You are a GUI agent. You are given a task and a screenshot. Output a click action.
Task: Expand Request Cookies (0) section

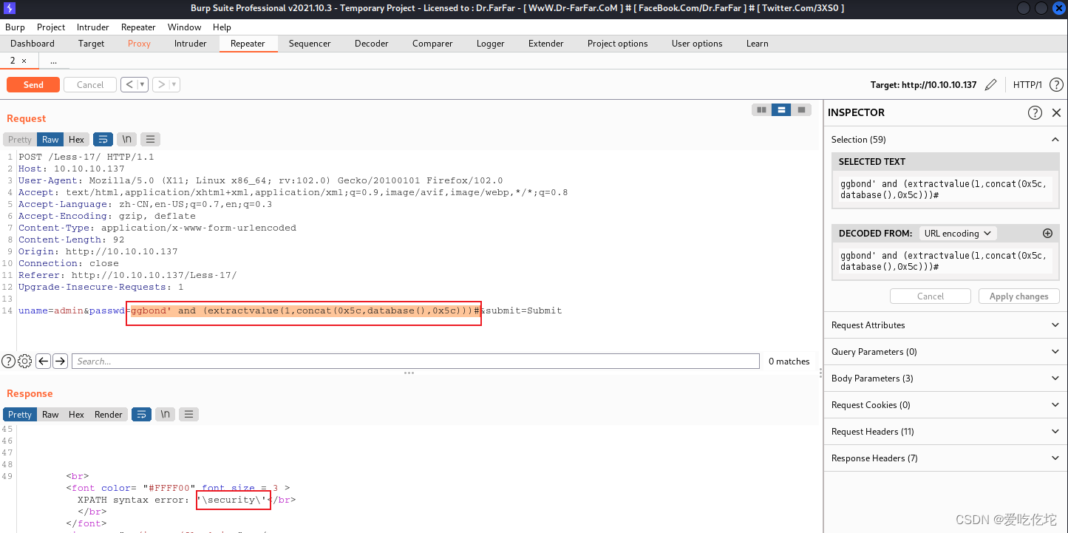pos(945,405)
